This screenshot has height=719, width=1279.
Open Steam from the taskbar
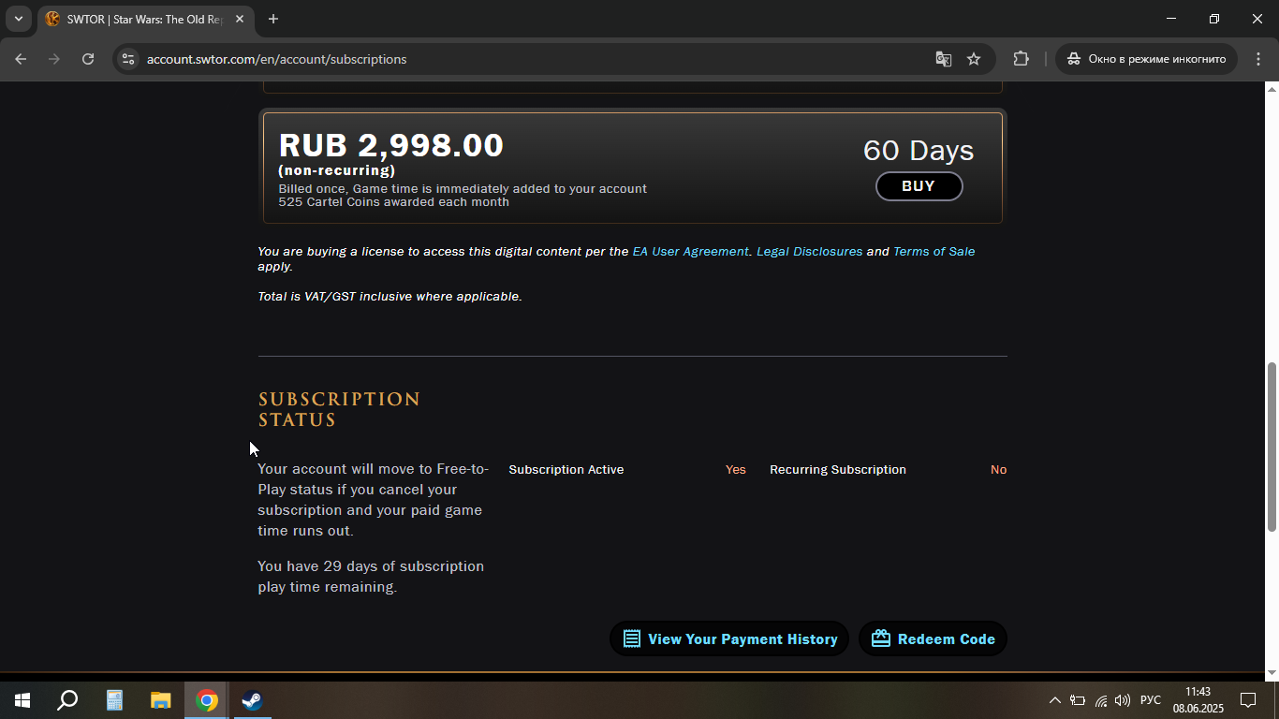tap(252, 700)
